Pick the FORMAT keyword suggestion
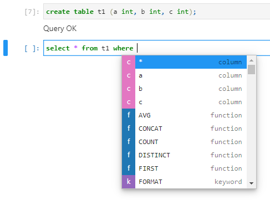 (184, 182)
